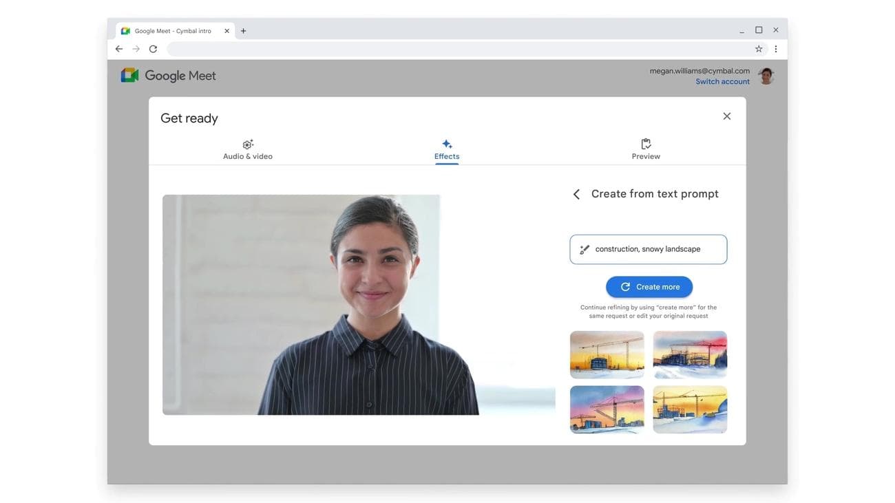Open the Audio & video tab
Screen dimensions: 895x503
point(248,149)
